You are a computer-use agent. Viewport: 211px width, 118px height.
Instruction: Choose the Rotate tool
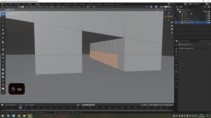[3, 26]
